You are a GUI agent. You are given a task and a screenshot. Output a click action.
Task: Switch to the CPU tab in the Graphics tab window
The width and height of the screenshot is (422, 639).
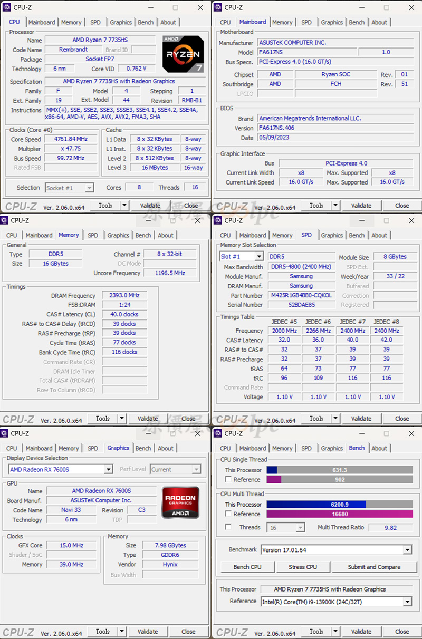coord(12,448)
